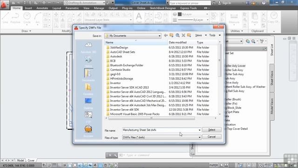Viewport: 298px width, 168px height.
Task: Select the Model Views palette tab
Action: tap(272, 106)
